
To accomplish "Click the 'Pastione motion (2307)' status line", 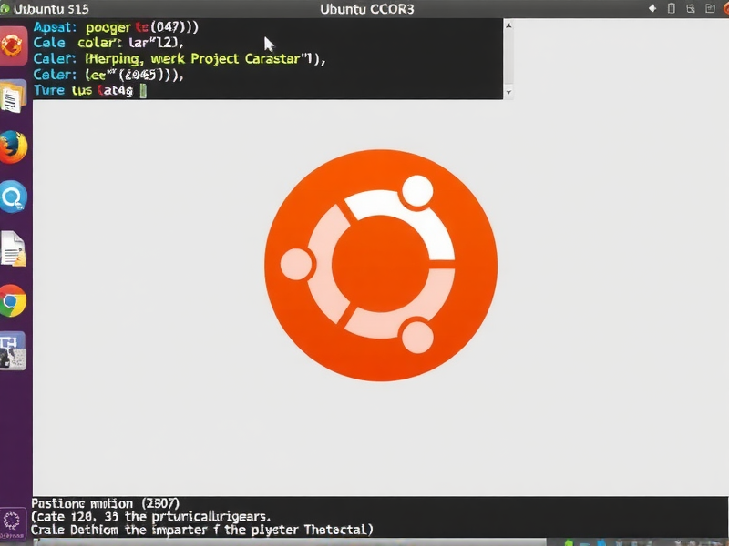I will tap(106, 503).
